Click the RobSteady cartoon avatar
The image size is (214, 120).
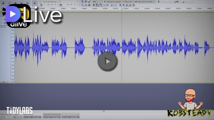tap(190, 99)
